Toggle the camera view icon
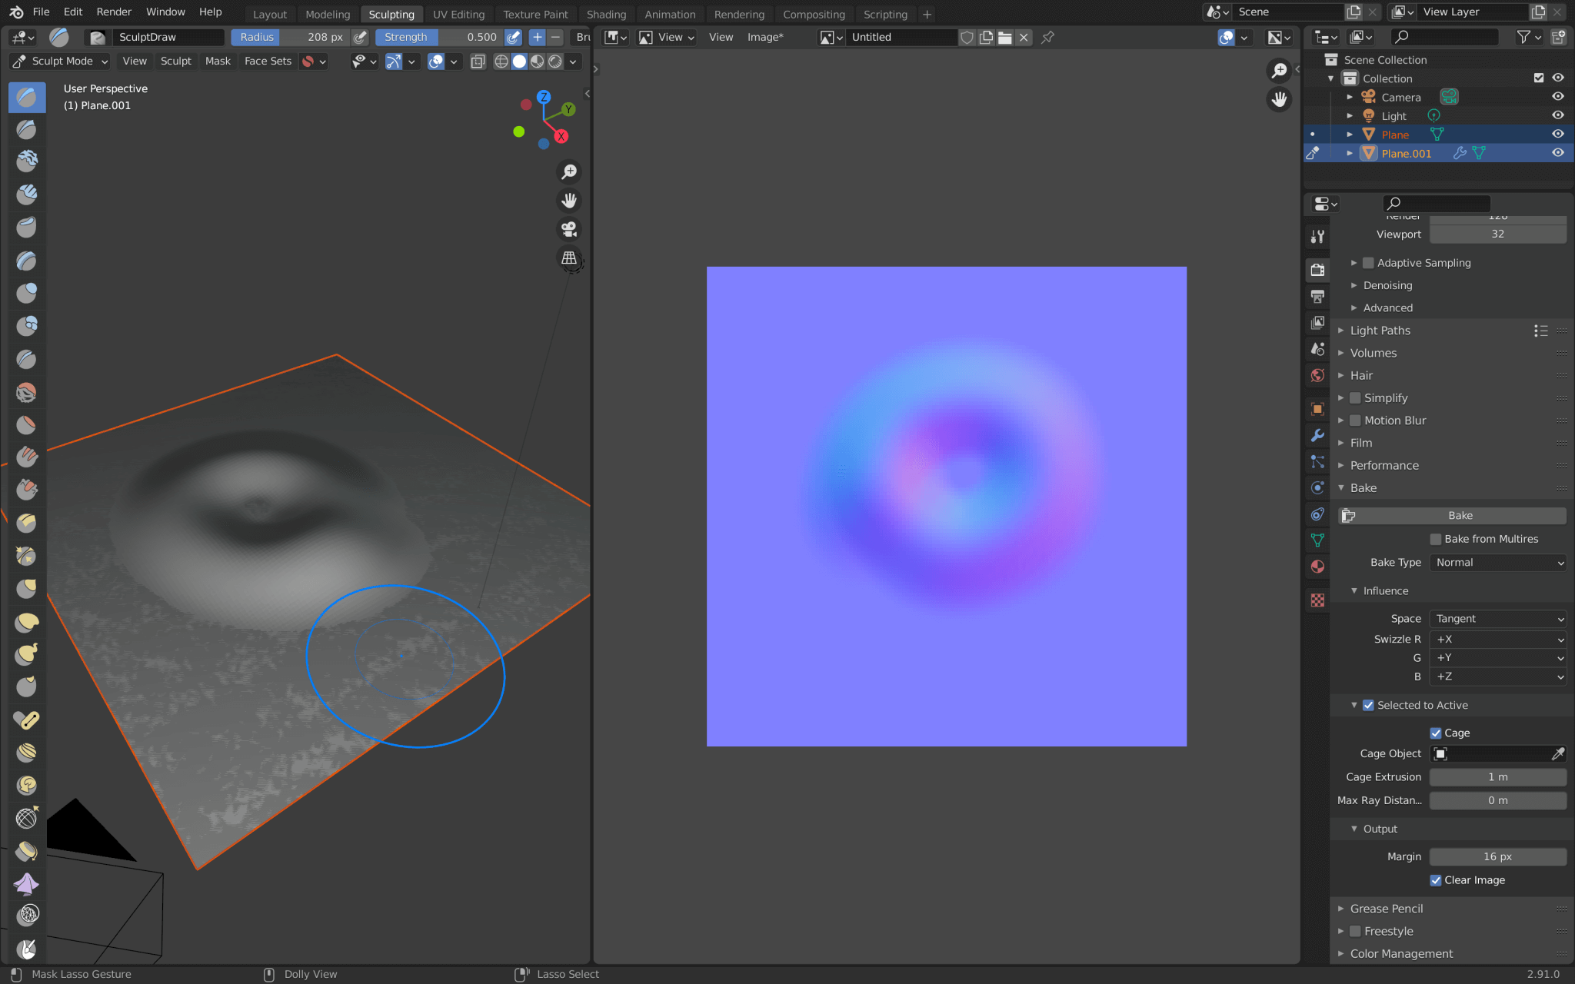 pos(569,228)
